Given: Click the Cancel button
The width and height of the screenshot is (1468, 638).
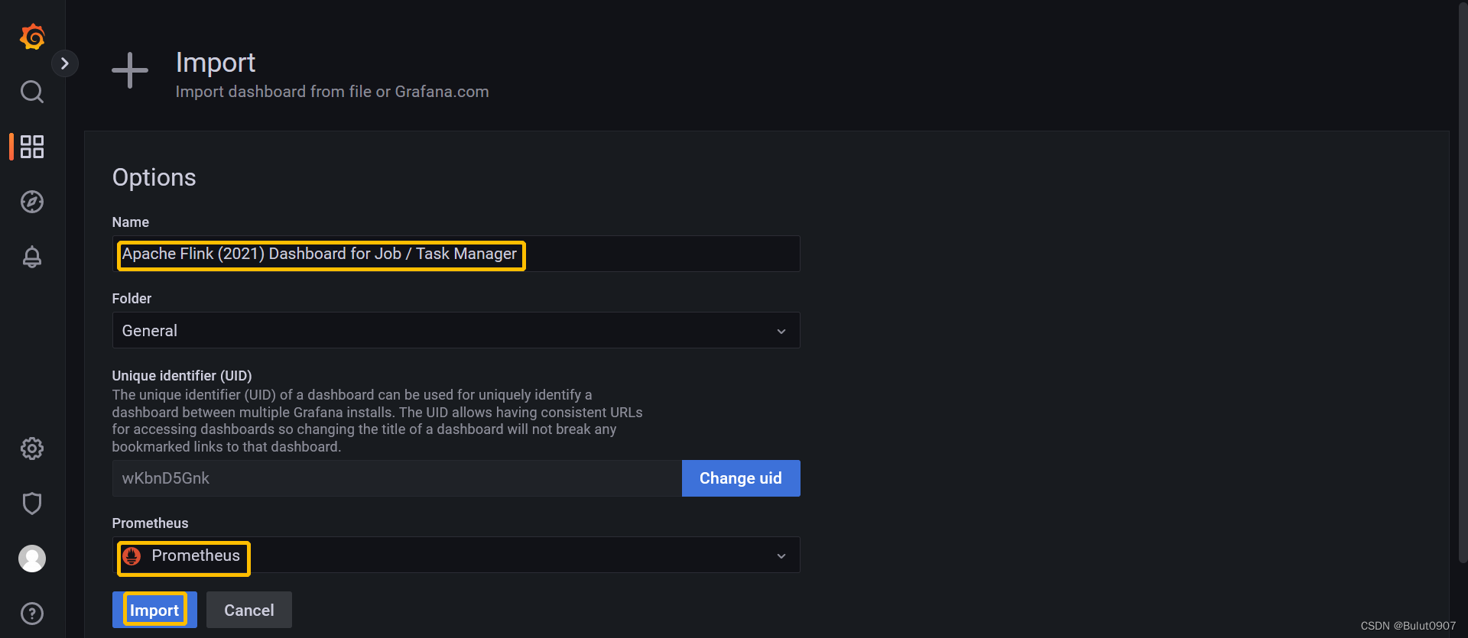Looking at the screenshot, I should (249, 610).
